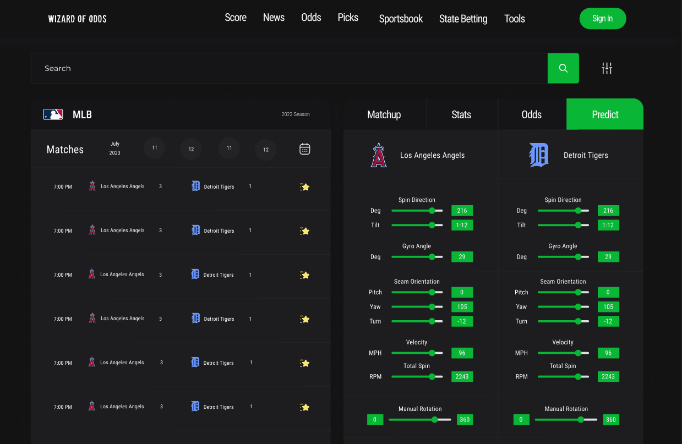Open State Betting in the navigation bar
This screenshot has height=444, width=682.
point(463,19)
